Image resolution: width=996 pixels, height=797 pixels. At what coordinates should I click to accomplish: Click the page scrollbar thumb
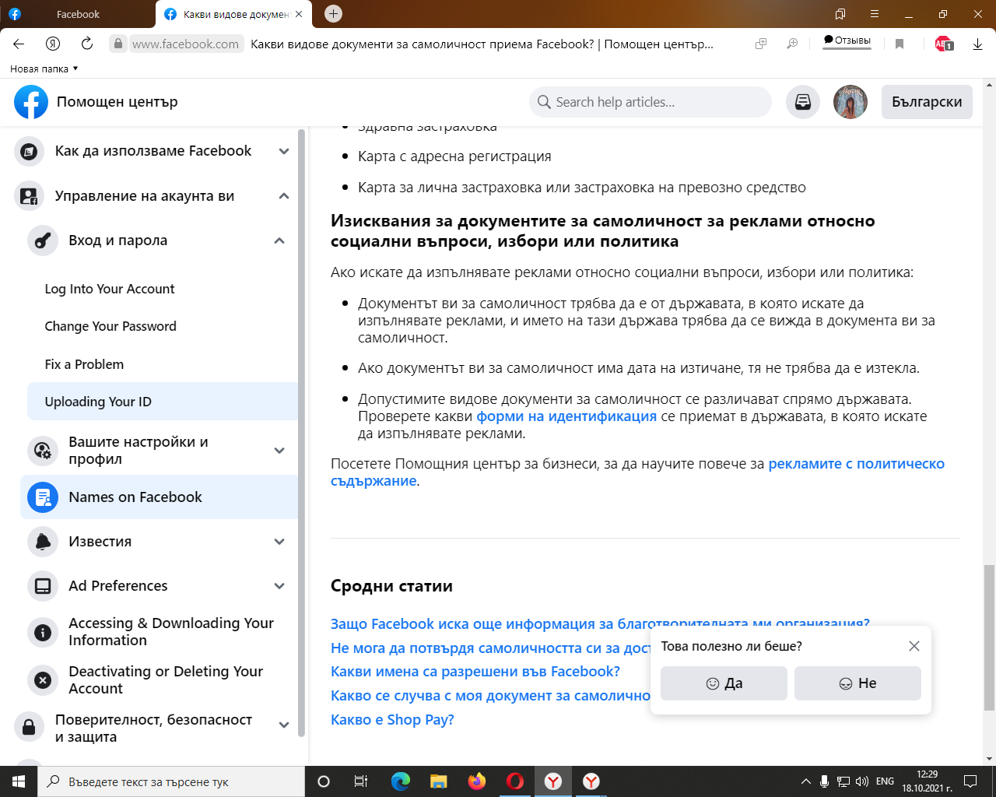(989, 637)
